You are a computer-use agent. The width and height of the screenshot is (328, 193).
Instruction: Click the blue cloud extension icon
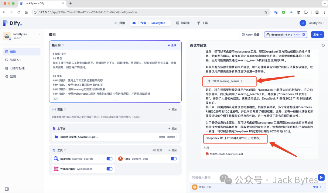tap(291, 12)
